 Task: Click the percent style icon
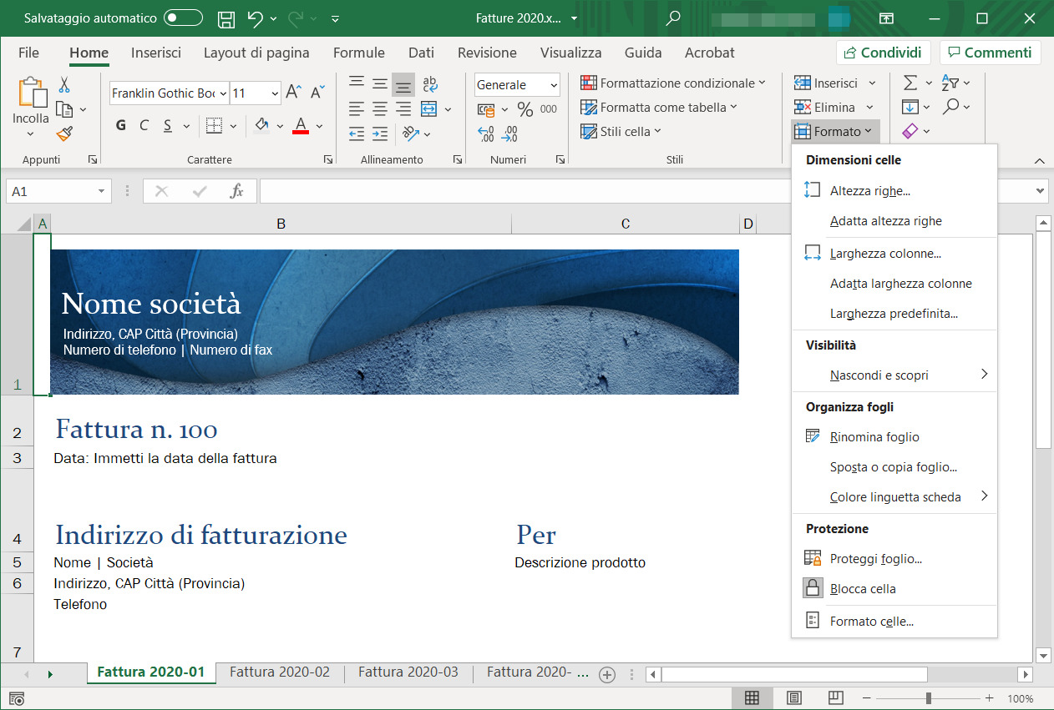[524, 109]
